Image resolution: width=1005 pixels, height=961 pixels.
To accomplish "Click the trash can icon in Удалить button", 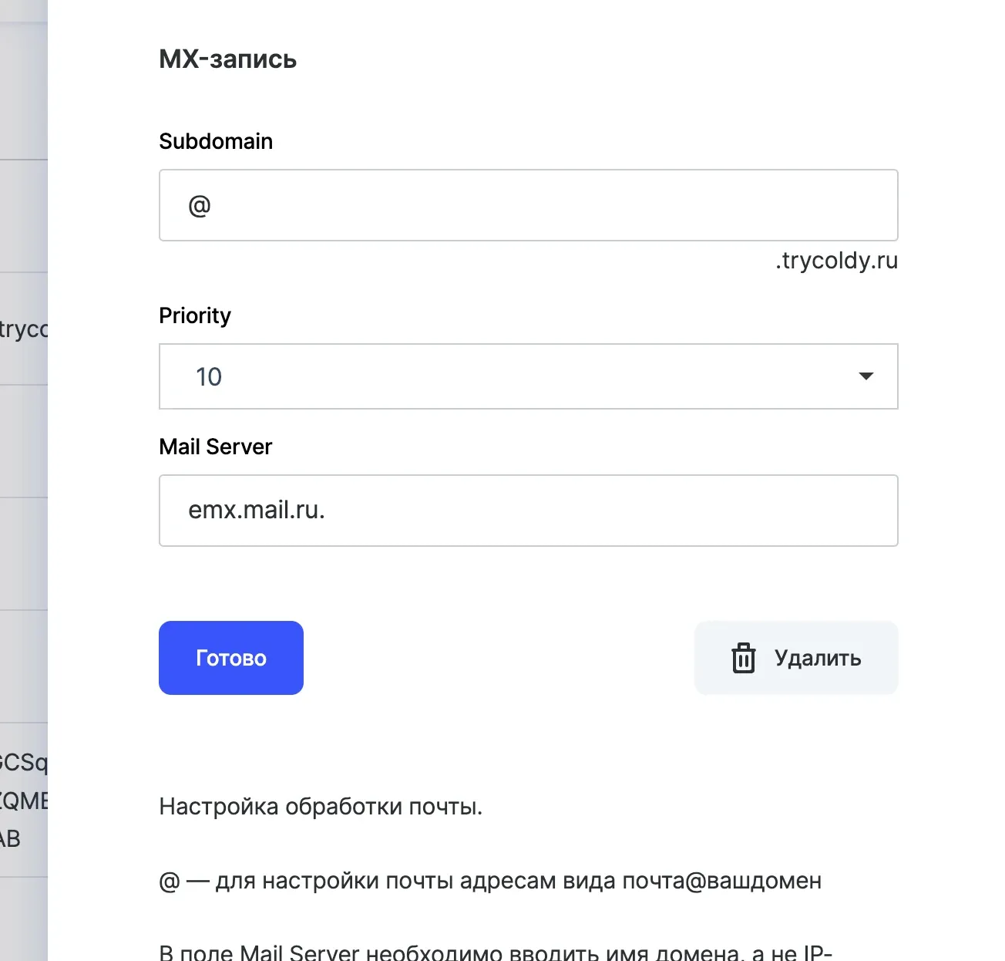I will (743, 658).
